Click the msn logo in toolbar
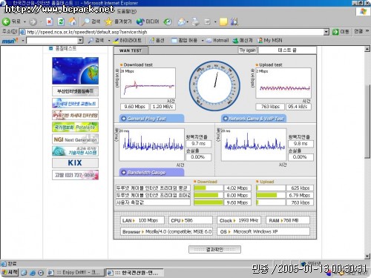The height and width of the screenshot is (278, 371). click(x=10, y=41)
